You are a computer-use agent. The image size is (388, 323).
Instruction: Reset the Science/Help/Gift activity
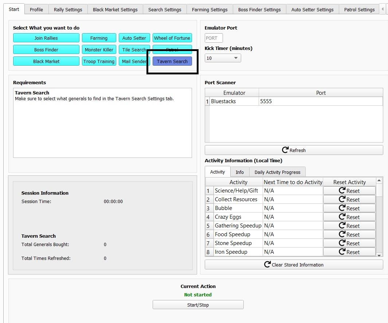coord(349,191)
